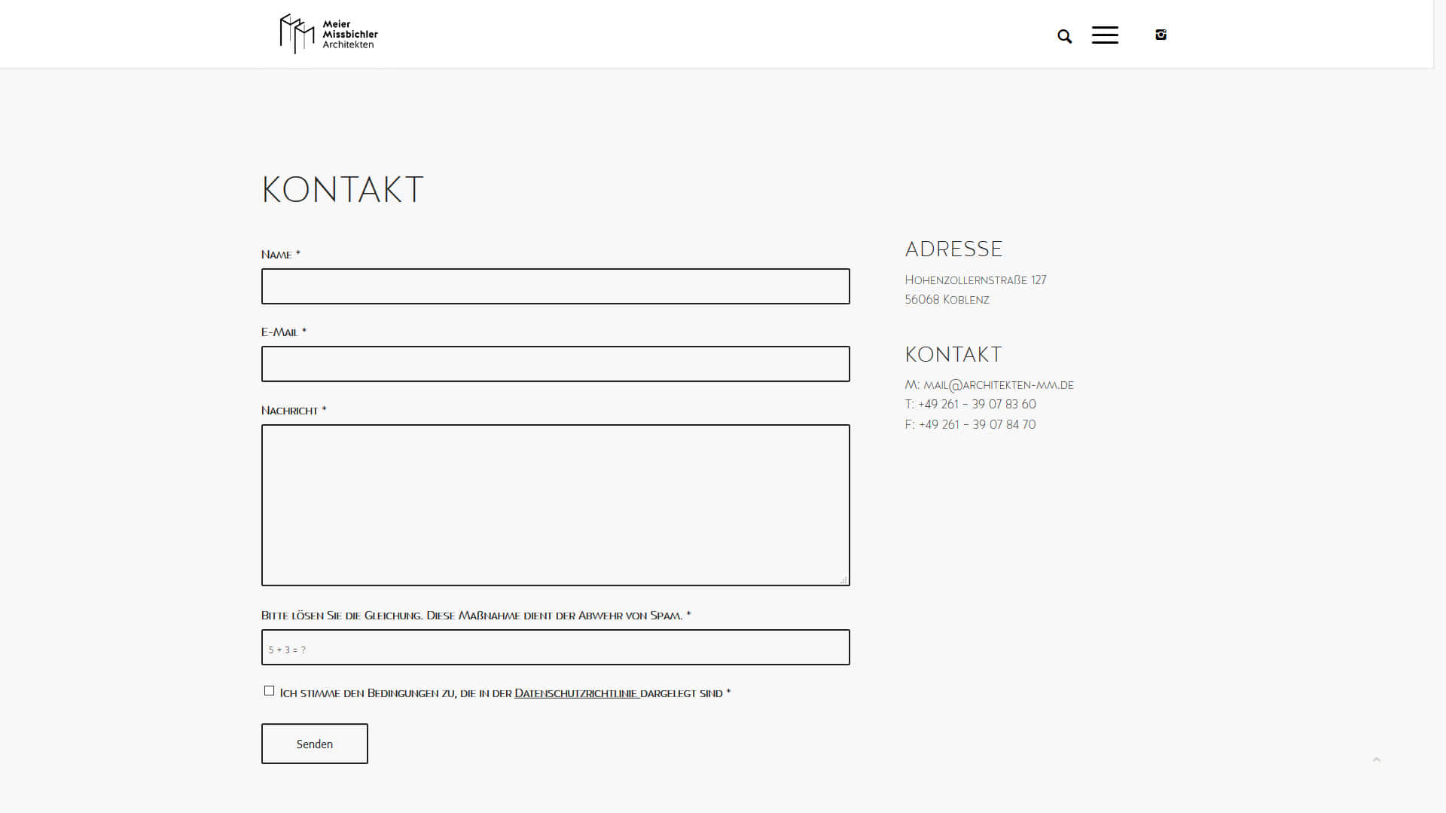This screenshot has height=813, width=1446.
Task: Click the large KONTAKT page heading
Action: (x=343, y=190)
